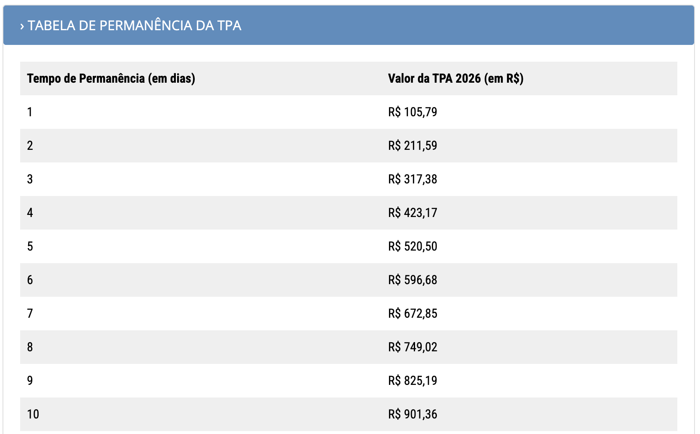Click the chevron beside TABELA DE PERMANÊNCIA
Viewport: 700px width, 434px height.
(x=22, y=26)
